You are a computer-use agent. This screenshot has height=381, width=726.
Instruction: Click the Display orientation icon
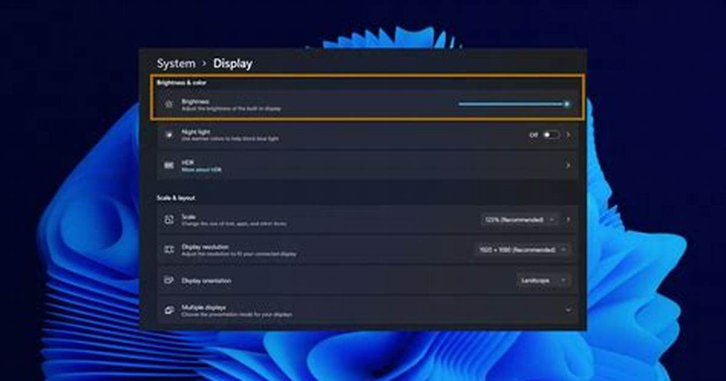point(169,280)
